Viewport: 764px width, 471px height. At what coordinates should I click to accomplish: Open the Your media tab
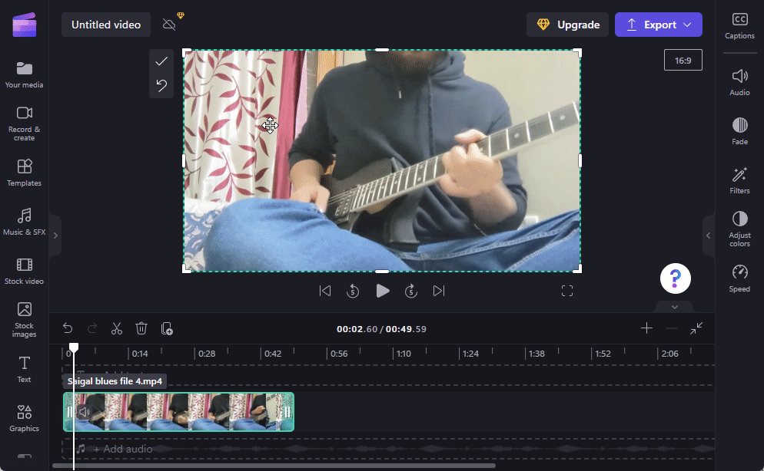(24, 75)
